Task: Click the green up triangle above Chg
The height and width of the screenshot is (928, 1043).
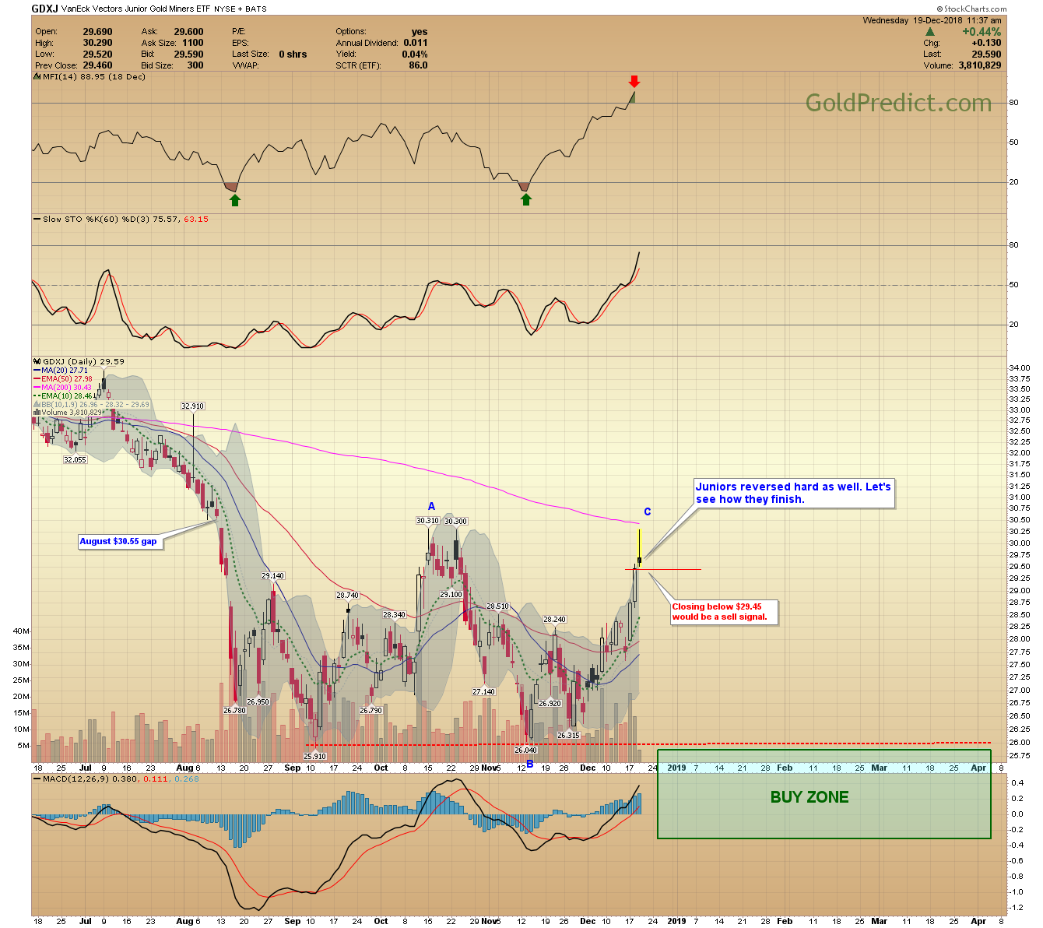Action: (929, 32)
